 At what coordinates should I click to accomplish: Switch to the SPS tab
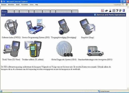[x=17, y=11]
